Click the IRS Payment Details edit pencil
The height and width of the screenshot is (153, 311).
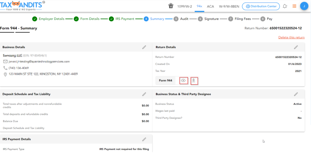pos(144,139)
